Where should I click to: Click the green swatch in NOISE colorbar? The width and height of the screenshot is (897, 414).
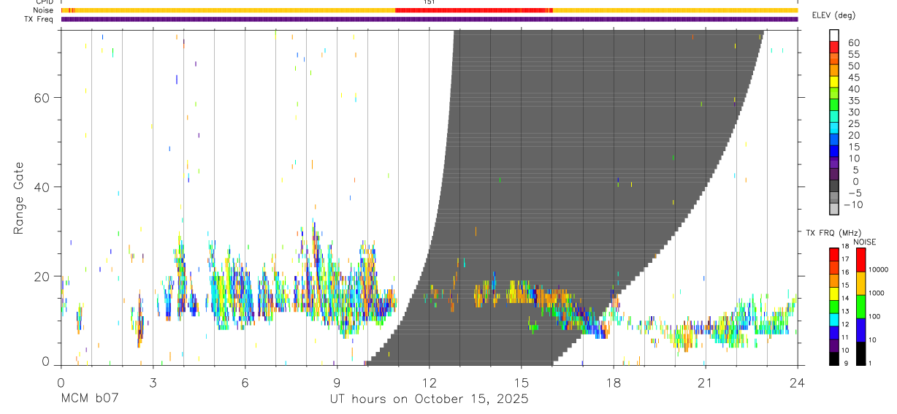click(860, 307)
